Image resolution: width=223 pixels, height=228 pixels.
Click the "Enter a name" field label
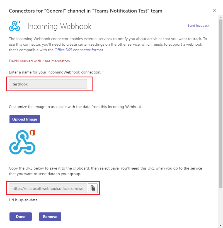55,72
